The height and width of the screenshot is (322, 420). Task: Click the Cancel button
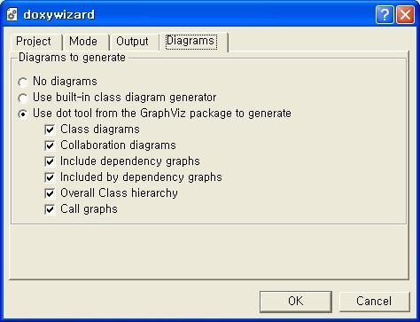pyautogui.click(x=374, y=301)
